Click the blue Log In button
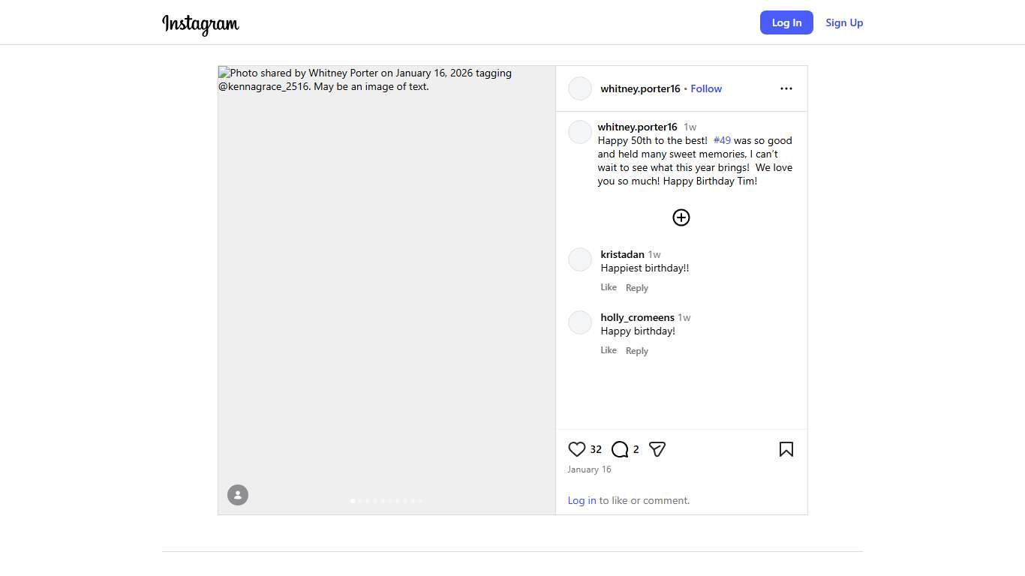 point(786,22)
